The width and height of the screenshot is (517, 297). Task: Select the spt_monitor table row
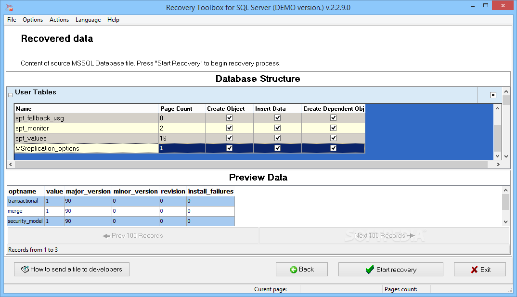(x=190, y=128)
